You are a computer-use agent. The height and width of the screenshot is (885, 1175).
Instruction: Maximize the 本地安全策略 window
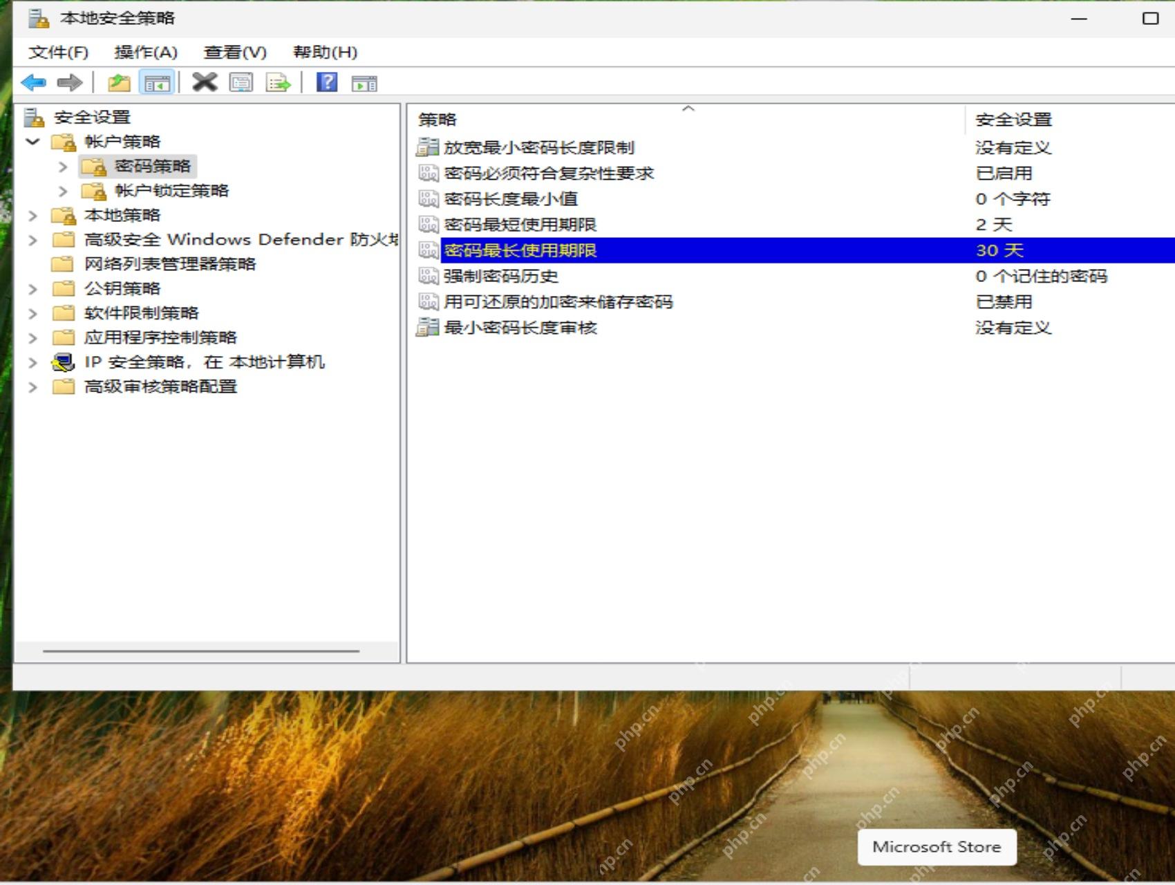(1150, 19)
